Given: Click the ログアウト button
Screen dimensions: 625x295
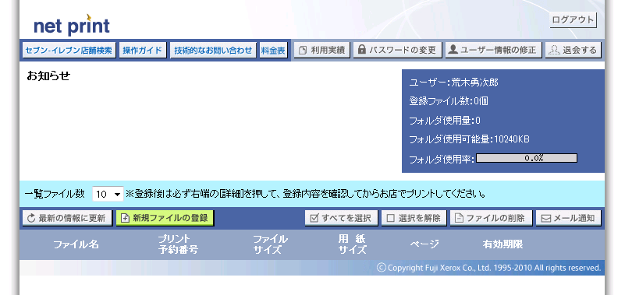Looking at the screenshot, I should (574, 20).
